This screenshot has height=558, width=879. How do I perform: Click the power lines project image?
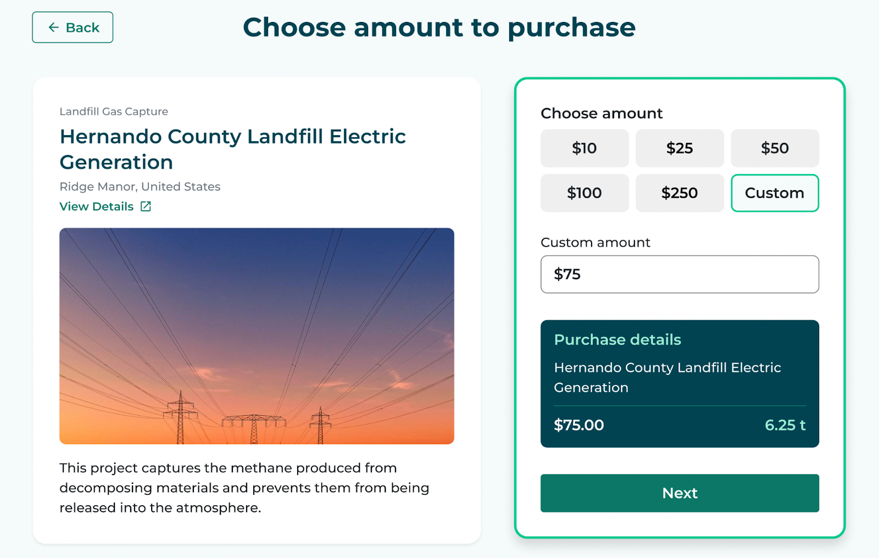tap(257, 336)
